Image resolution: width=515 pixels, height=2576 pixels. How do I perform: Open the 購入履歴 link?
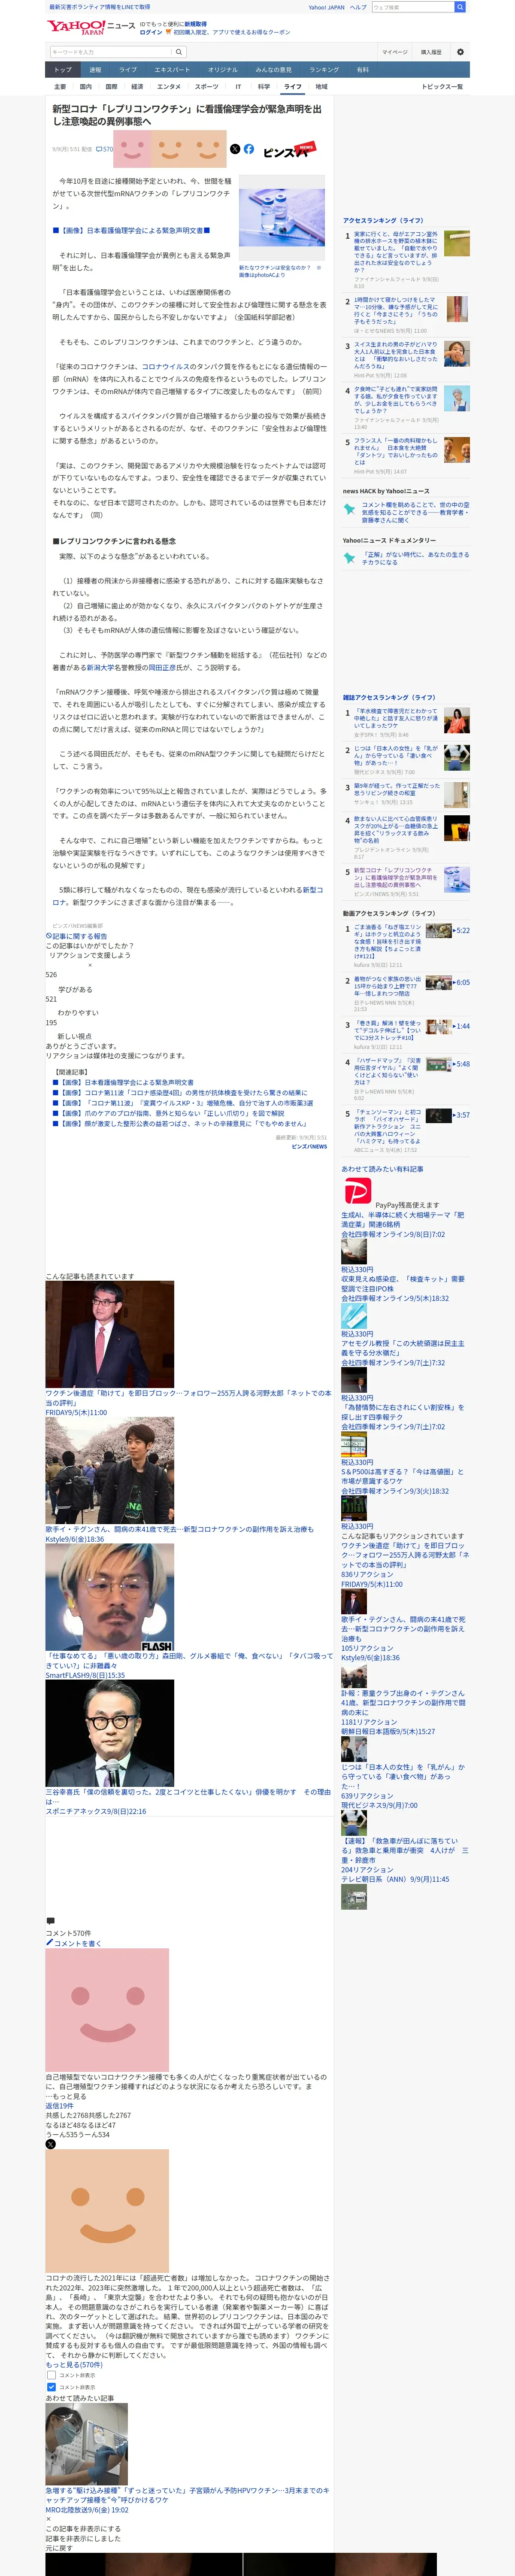(431, 52)
